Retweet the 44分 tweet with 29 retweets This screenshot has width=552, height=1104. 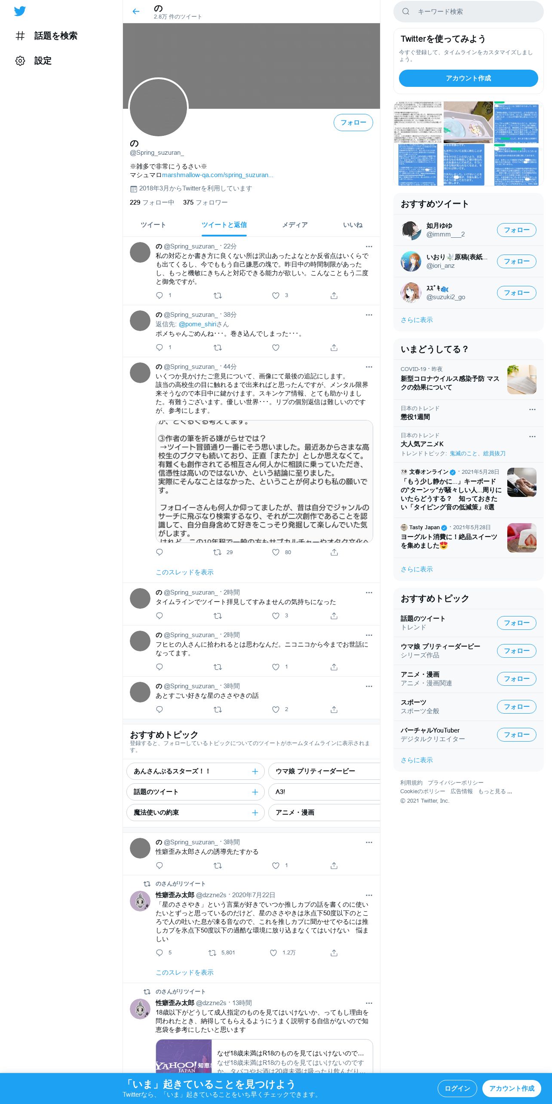218,552
